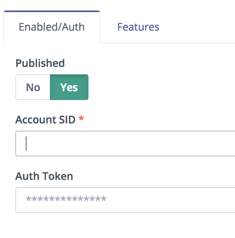Disable publishing with the No button

[x=33, y=87]
